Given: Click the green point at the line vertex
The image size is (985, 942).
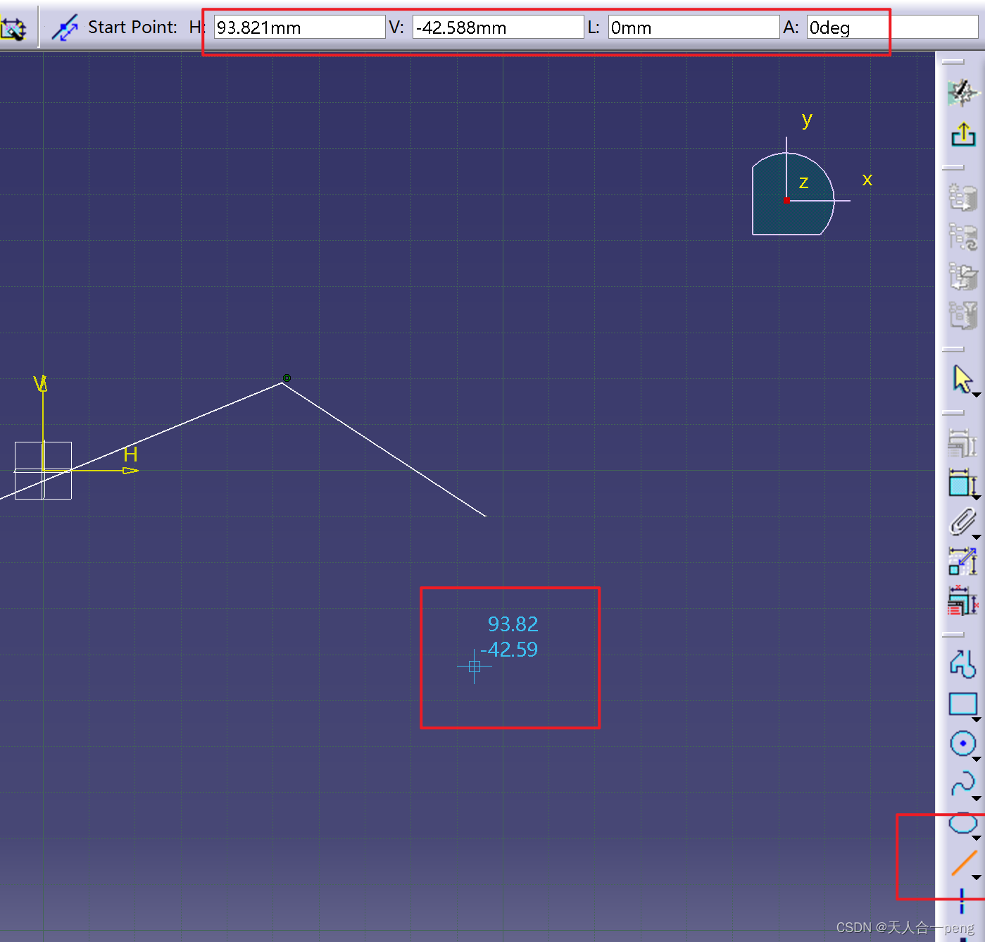Looking at the screenshot, I should pyautogui.click(x=287, y=378).
